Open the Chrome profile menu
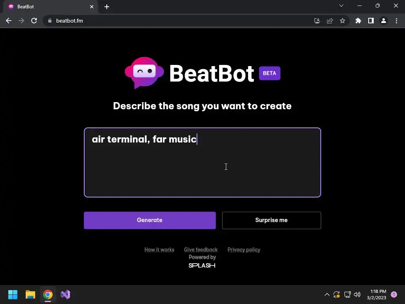The width and height of the screenshot is (405, 304). [x=384, y=21]
